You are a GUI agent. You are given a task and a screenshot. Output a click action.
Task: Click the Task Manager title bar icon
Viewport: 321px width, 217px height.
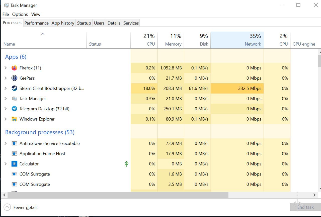(x=6, y=5)
